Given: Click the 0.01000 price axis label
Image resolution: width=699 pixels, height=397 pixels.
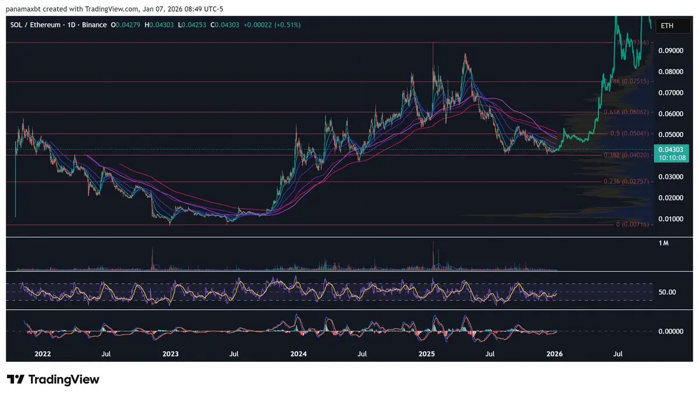Looking at the screenshot, I should tap(671, 219).
